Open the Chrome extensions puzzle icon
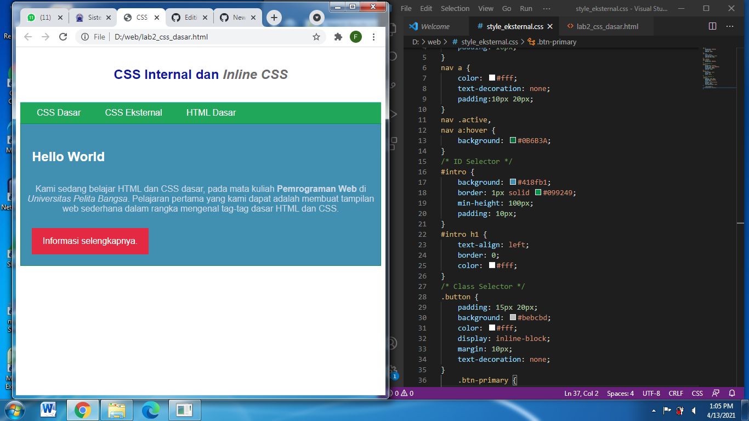This screenshot has height=421, width=749. pos(338,37)
